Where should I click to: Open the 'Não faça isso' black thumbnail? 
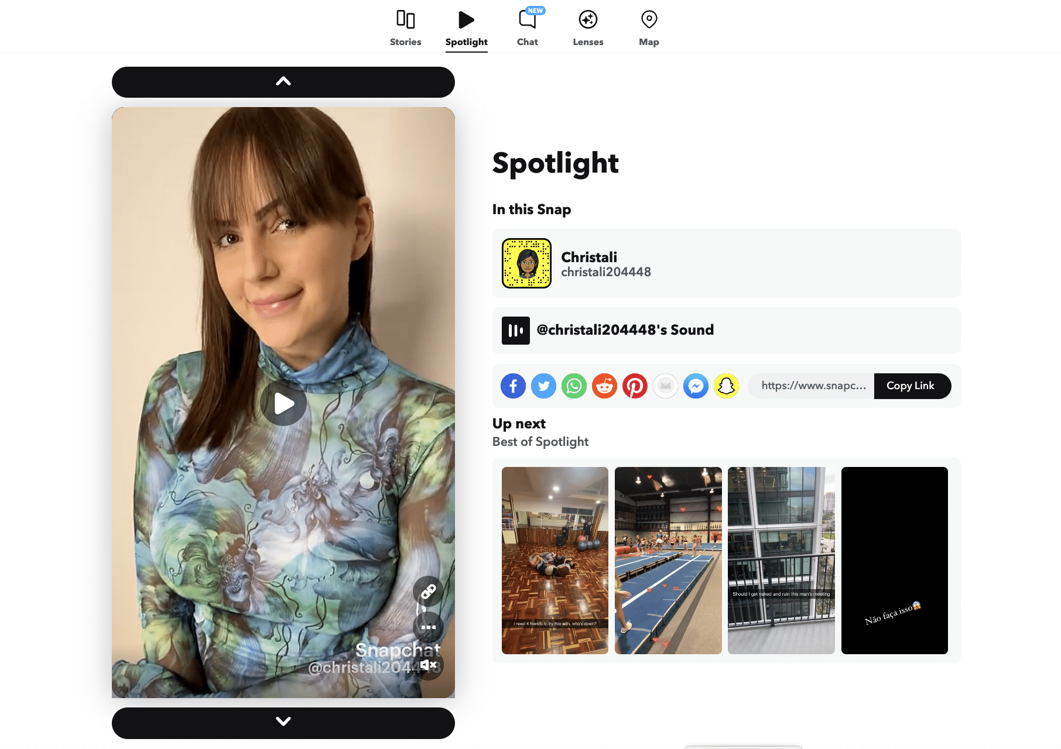(x=895, y=561)
